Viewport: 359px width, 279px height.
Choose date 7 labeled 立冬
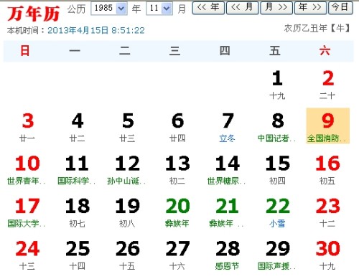tap(228, 128)
